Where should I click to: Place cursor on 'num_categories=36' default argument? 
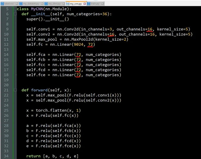(x=87, y=14)
